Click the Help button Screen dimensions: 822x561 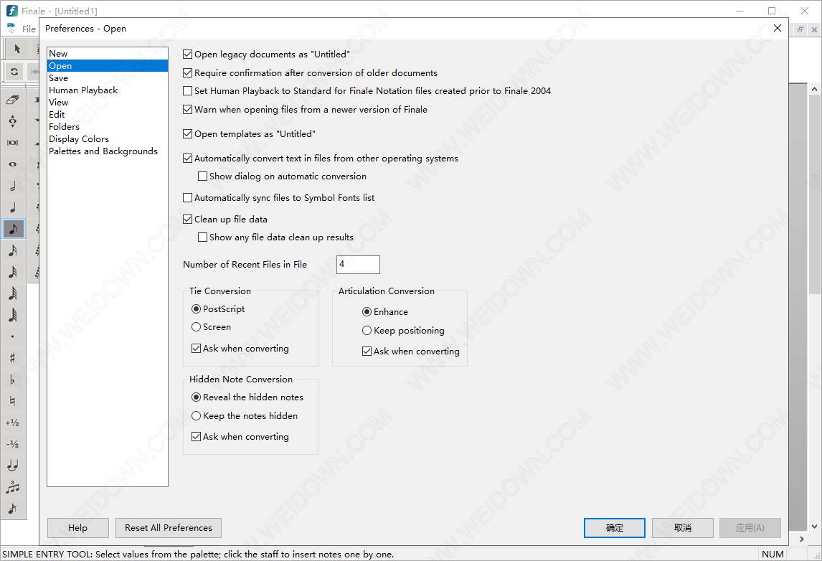[77, 528]
